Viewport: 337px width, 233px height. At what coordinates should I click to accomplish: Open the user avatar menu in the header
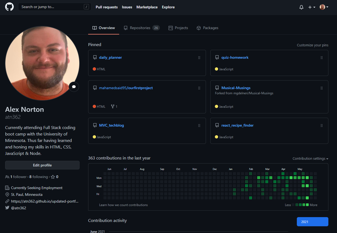324,7
